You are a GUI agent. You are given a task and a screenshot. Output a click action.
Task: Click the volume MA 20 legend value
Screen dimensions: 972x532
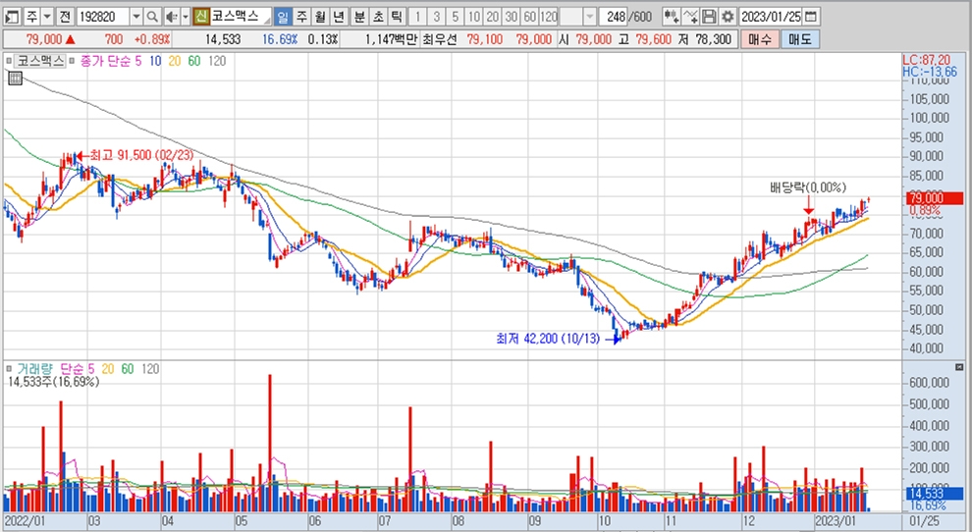point(108,369)
